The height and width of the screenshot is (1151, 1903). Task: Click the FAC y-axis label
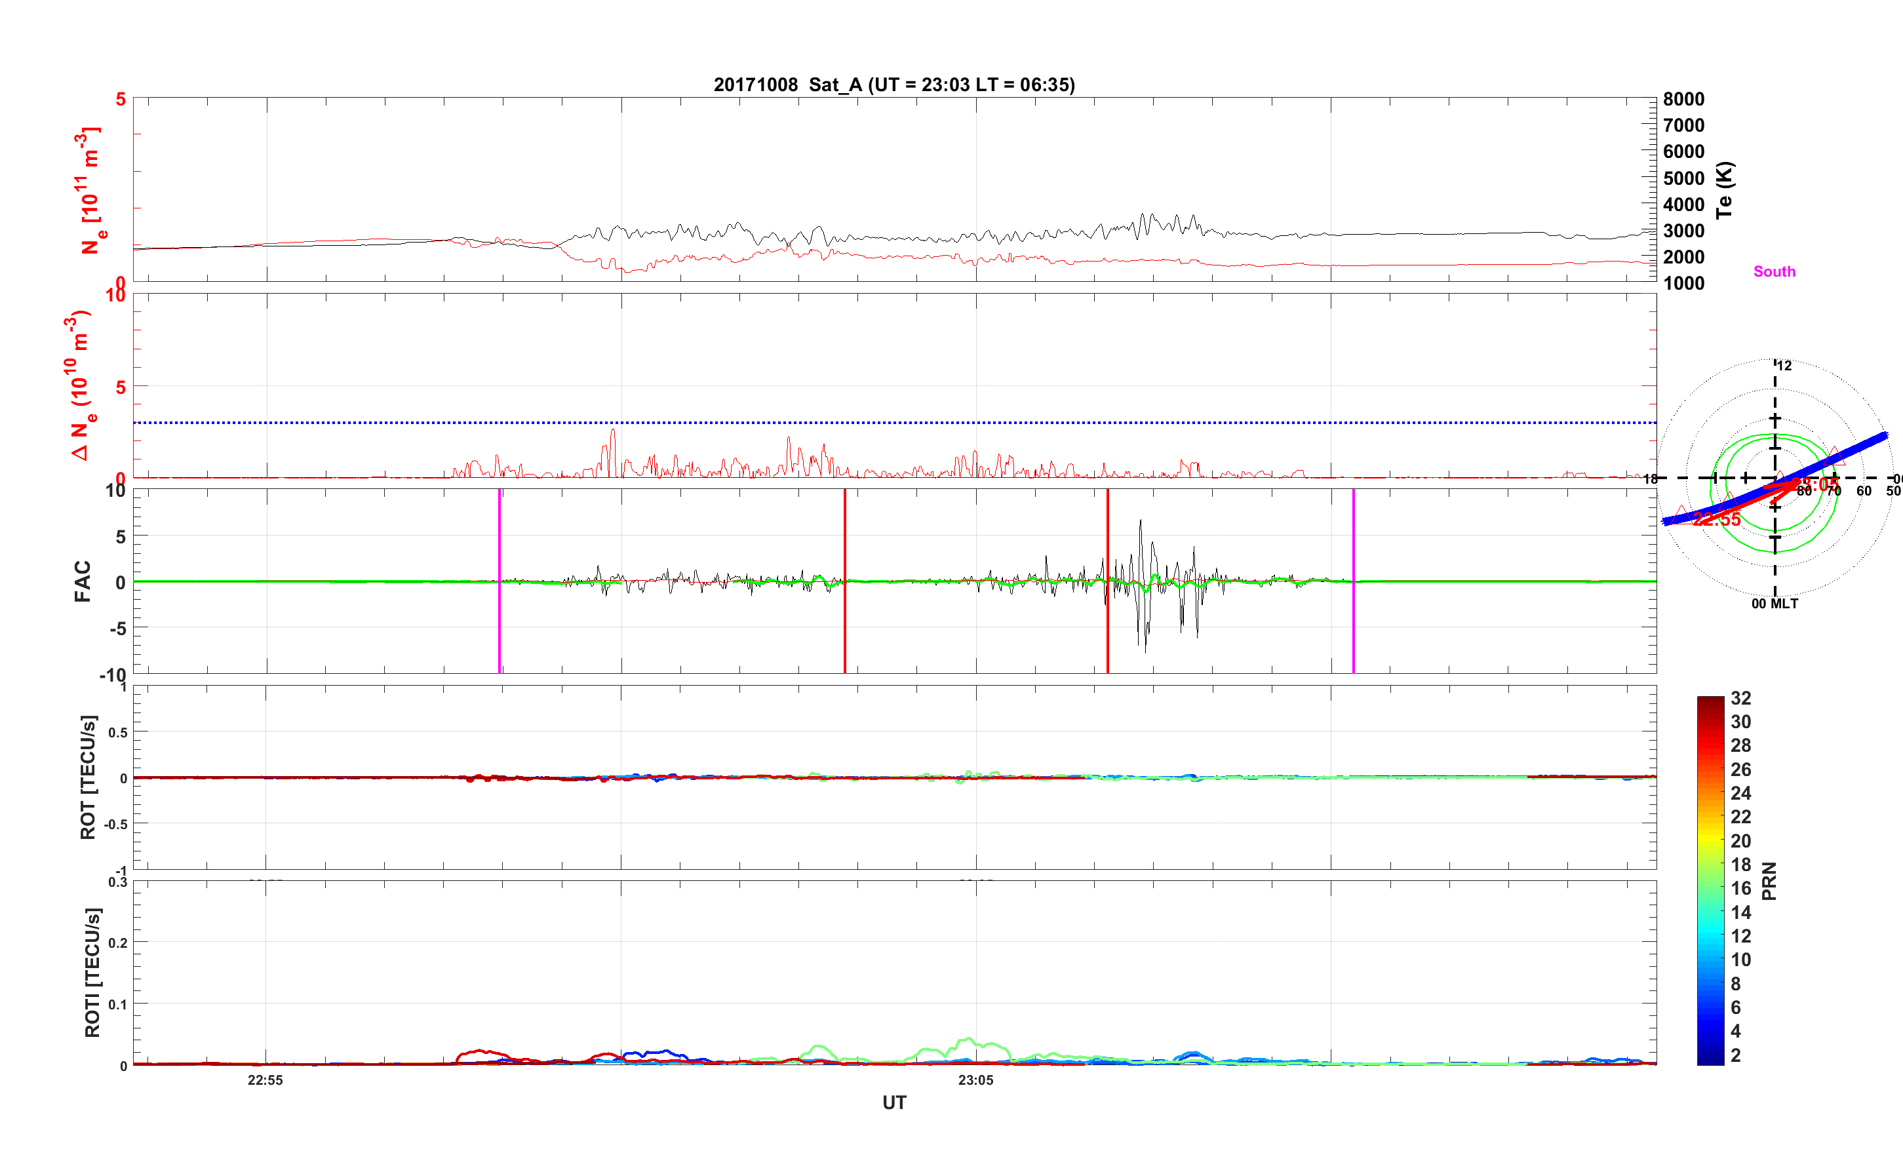click(x=83, y=581)
